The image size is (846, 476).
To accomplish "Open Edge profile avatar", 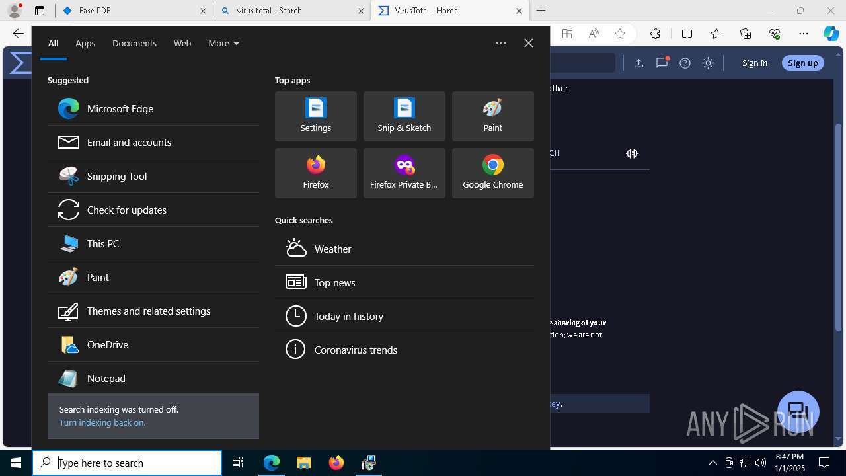I will coord(15,11).
